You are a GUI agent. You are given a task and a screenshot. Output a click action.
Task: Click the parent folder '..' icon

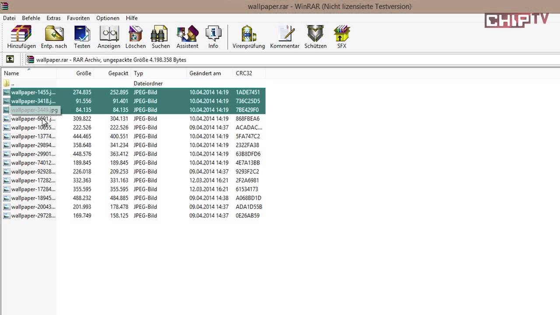7,83
